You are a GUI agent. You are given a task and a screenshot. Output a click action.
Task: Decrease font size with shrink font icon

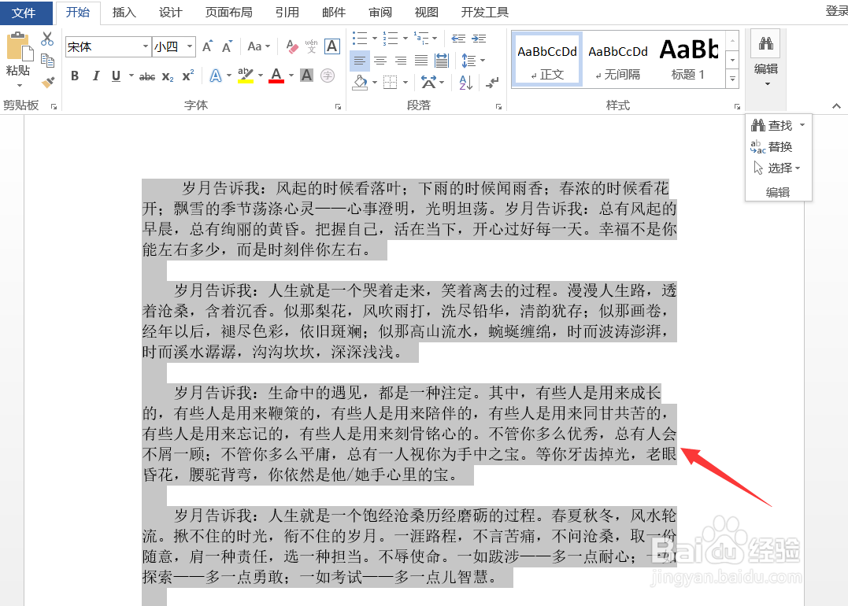click(227, 47)
